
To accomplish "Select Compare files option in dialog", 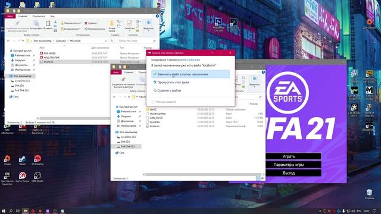I will click(169, 90).
